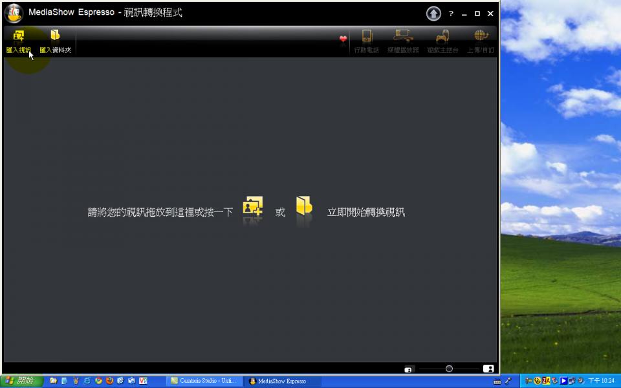The width and height of the screenshot is (621, 388).
Task: Open the first quick launch folder icon
Action: coord(53,381)
